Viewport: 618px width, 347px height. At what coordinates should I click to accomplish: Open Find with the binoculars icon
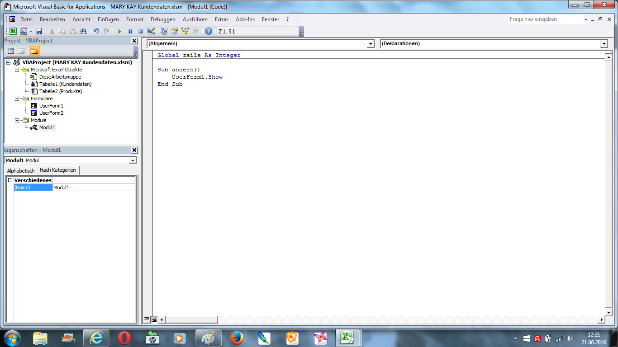point(83,31)
